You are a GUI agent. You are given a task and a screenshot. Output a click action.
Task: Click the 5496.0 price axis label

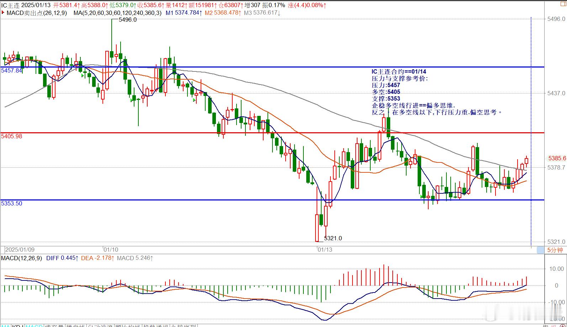point(556,19)
